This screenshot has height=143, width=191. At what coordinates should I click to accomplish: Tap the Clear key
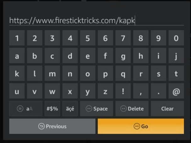tap(167, 108)
